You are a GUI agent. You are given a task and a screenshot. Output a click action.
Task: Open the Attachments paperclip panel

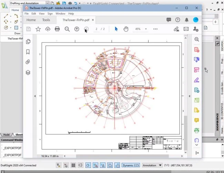(28, 62)
